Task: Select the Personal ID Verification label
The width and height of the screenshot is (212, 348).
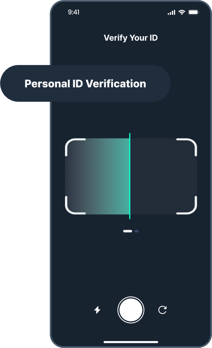Action: 85,84
